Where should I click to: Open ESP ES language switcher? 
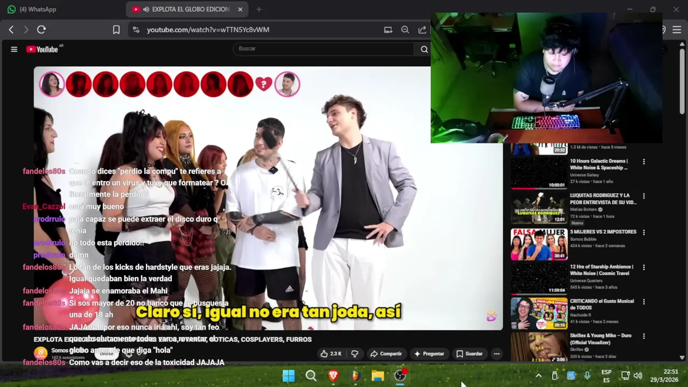tap(606, 376)
